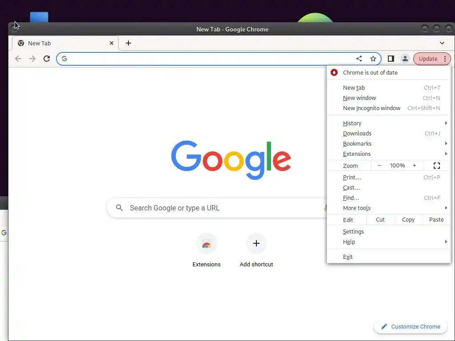Choose Exit at the menu bottom
Screen dimensions: 455x341
tap(389, 257)
